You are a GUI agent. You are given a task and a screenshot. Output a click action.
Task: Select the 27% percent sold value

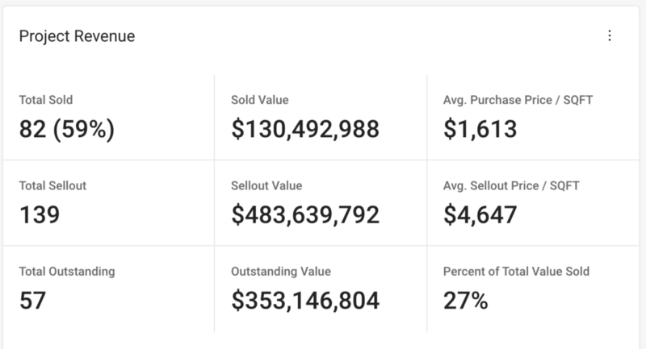(x=466, y=300)
